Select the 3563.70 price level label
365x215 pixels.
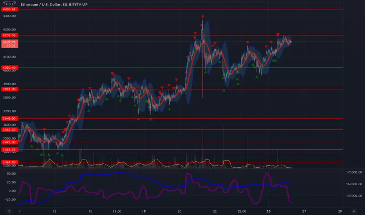point(9,130)
